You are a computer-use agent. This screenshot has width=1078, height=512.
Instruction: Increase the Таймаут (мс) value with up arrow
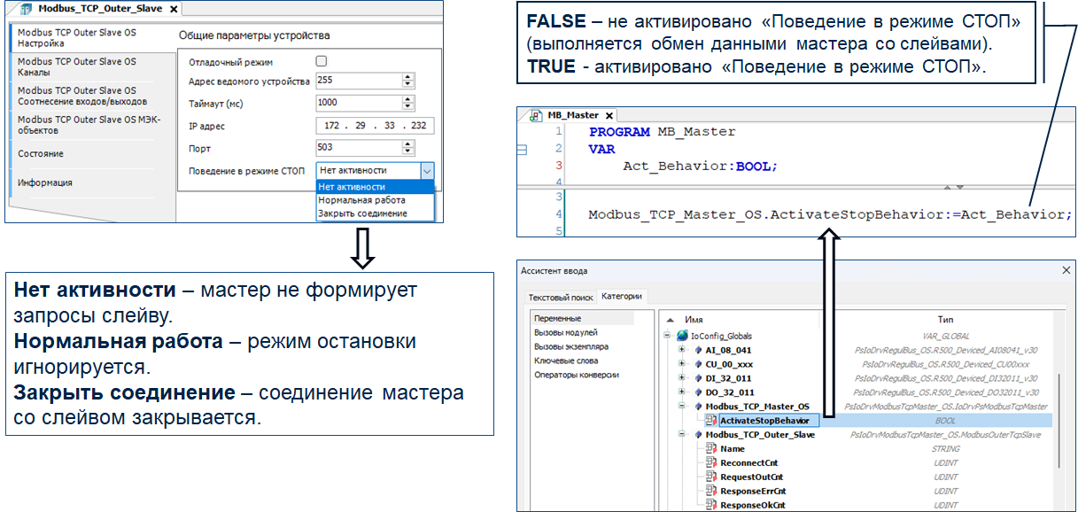pos(407,98)
